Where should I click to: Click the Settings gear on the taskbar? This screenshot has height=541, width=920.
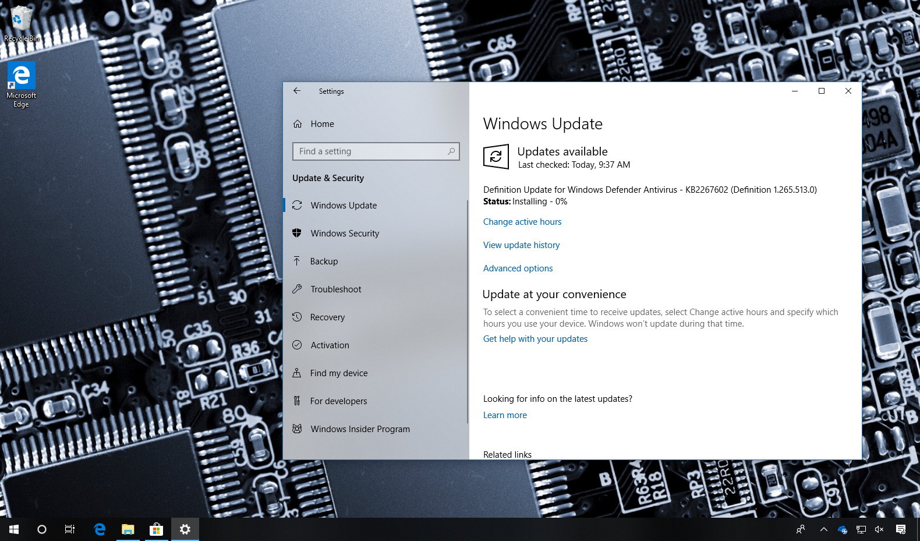(x=185, y=529)
